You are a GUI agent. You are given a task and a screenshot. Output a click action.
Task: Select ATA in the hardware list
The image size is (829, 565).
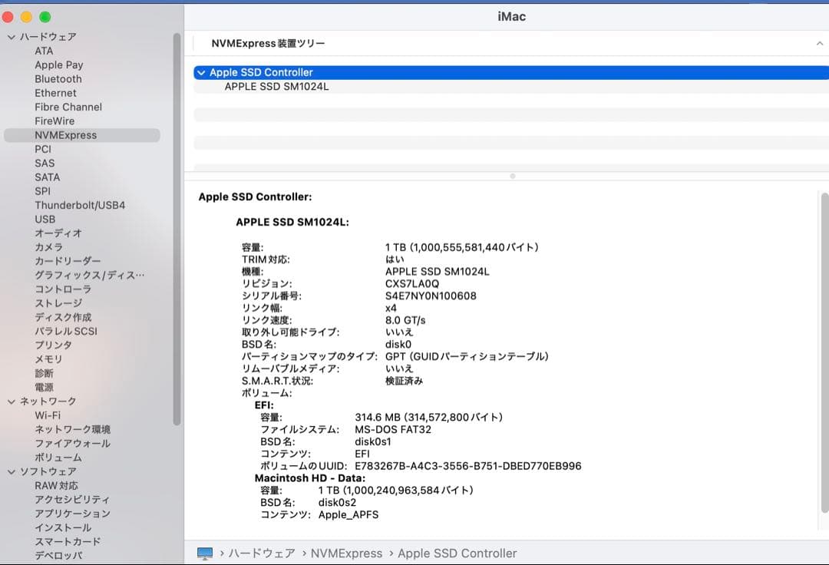click(x=44, y=51)
